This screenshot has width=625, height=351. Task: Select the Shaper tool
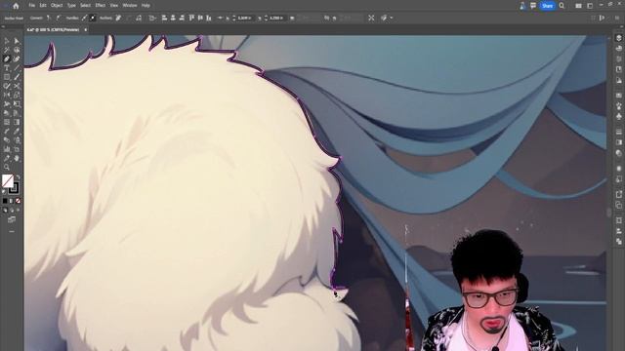point(7,86)
